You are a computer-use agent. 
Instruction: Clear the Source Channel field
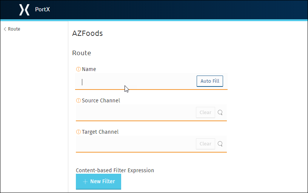click(205, 113)
